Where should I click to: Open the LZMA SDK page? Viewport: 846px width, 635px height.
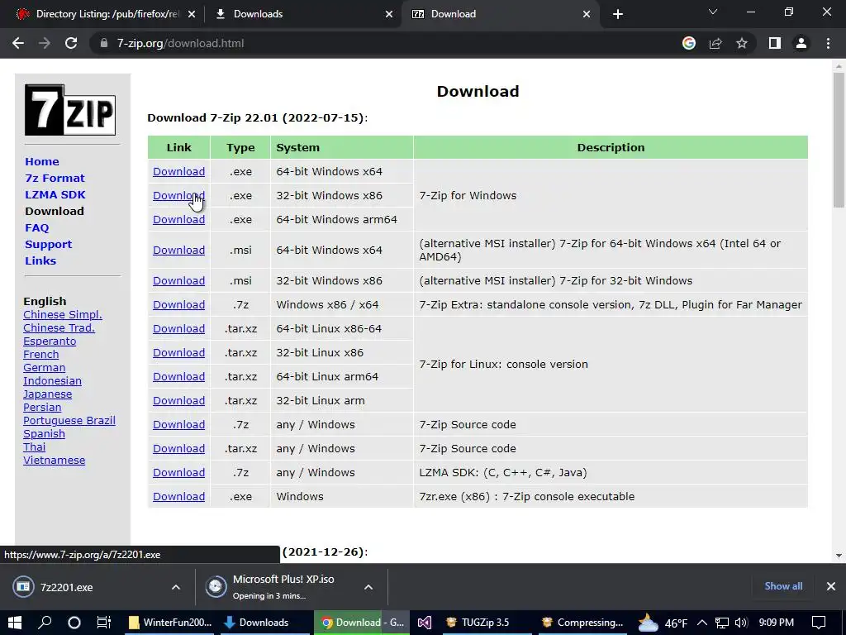pos(55,194)
